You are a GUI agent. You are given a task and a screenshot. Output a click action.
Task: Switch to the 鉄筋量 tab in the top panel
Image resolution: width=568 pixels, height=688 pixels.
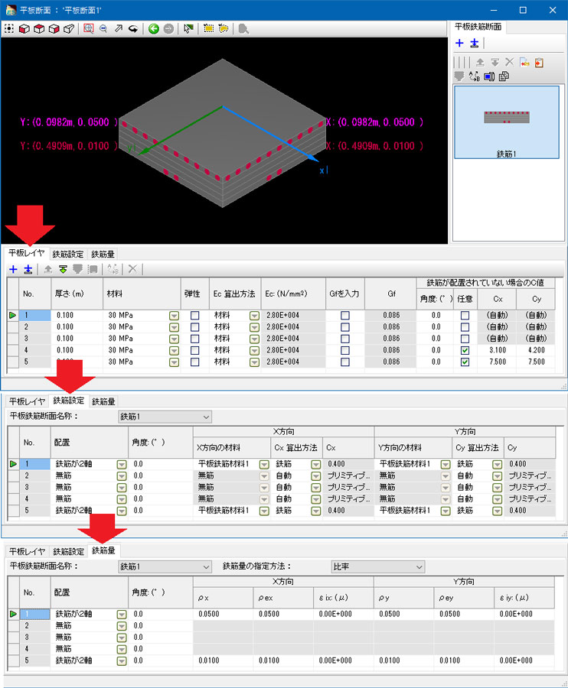tap(103, 254)
